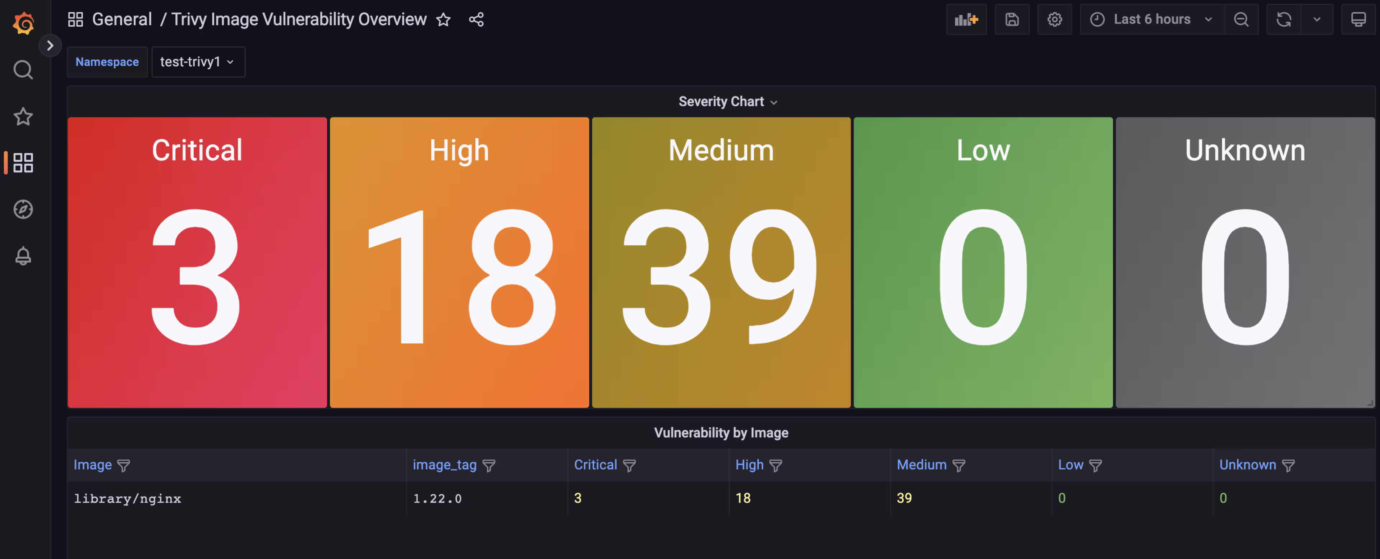
Task: Click the red Critical severity tile
Action: (197, 262)
